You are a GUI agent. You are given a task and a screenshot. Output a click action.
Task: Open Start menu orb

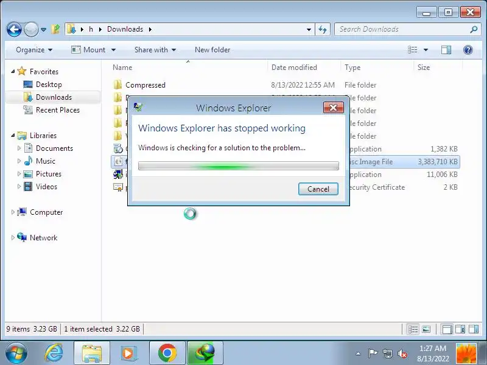tap(16, 353)
